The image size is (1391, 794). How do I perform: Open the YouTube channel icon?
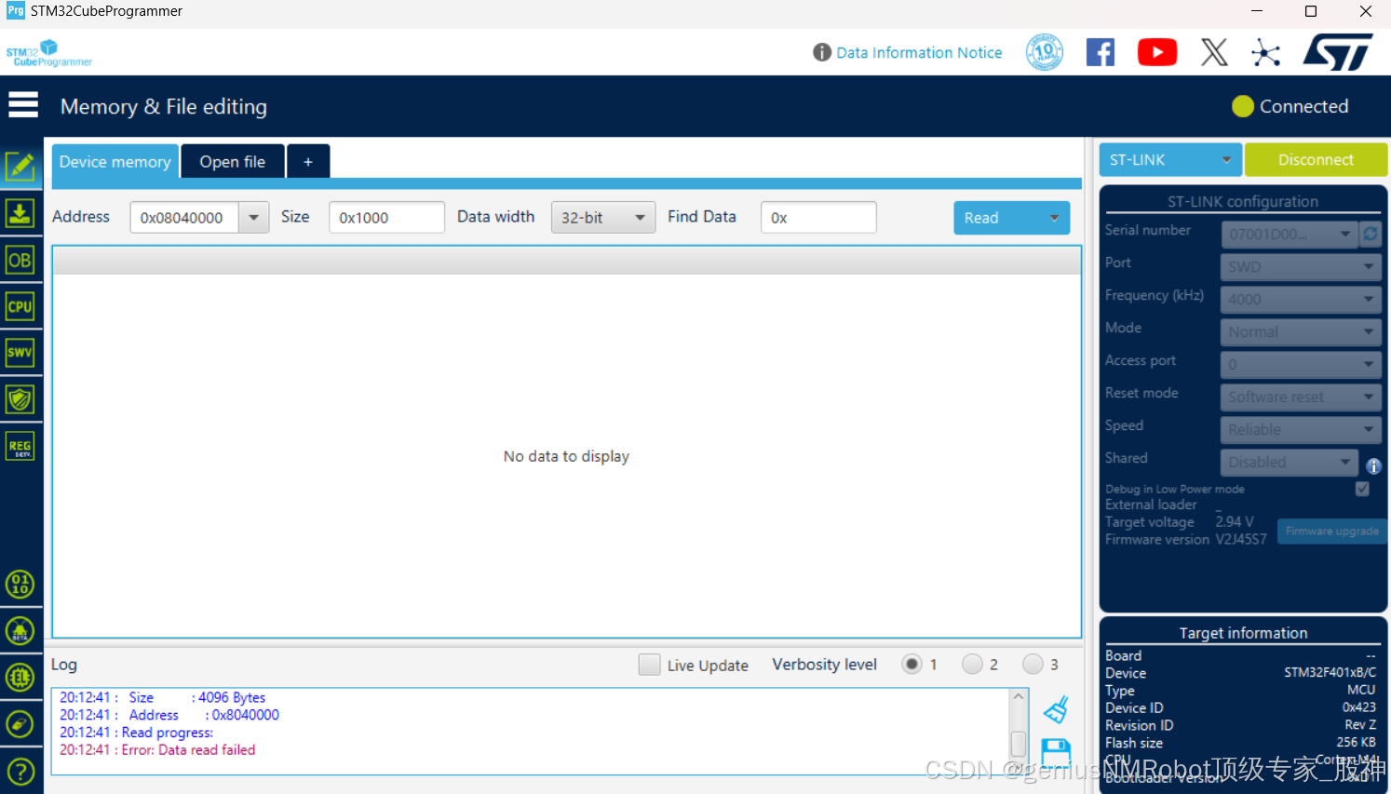pyautogui.click(x=1157, y=52)
